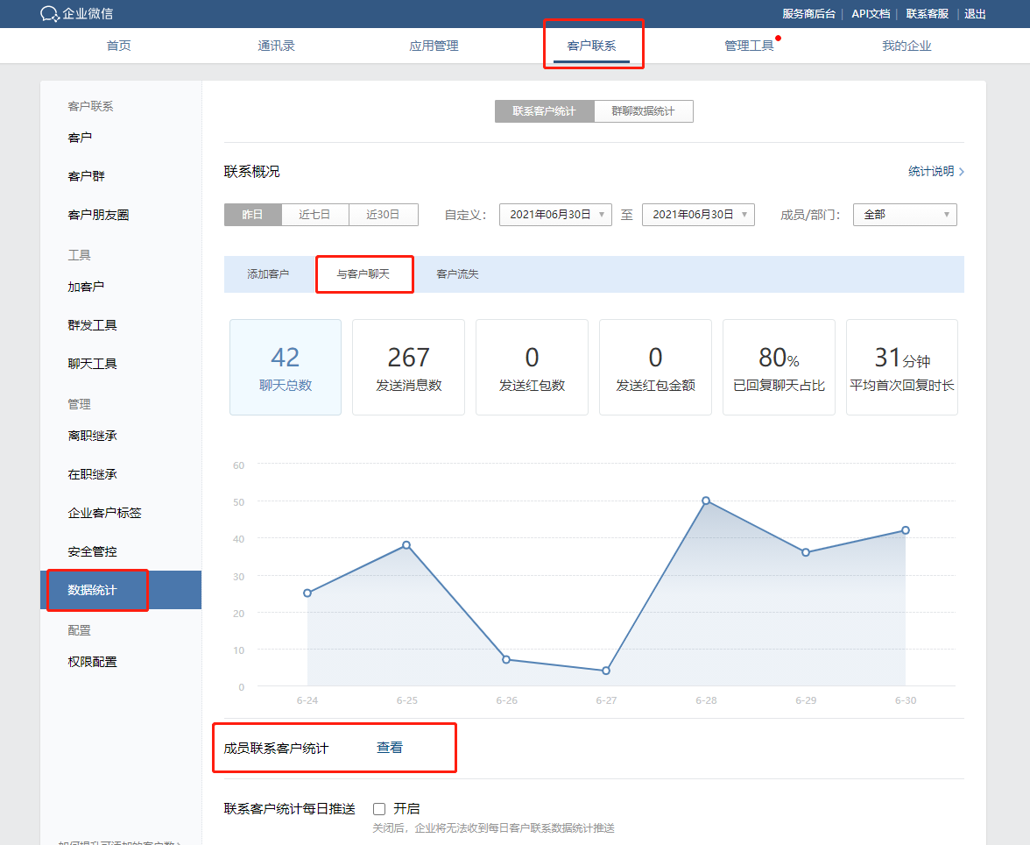This screenshot has width=1030, height=845.
Task: Switch to the 群聊数据统计 tab
Action: [643, 111]
